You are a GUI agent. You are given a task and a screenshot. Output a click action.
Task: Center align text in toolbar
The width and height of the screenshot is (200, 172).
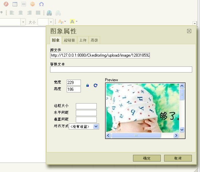pyautogui.click(x=21, y=13)
